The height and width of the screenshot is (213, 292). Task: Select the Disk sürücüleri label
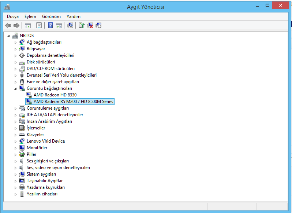pos(41,62)
